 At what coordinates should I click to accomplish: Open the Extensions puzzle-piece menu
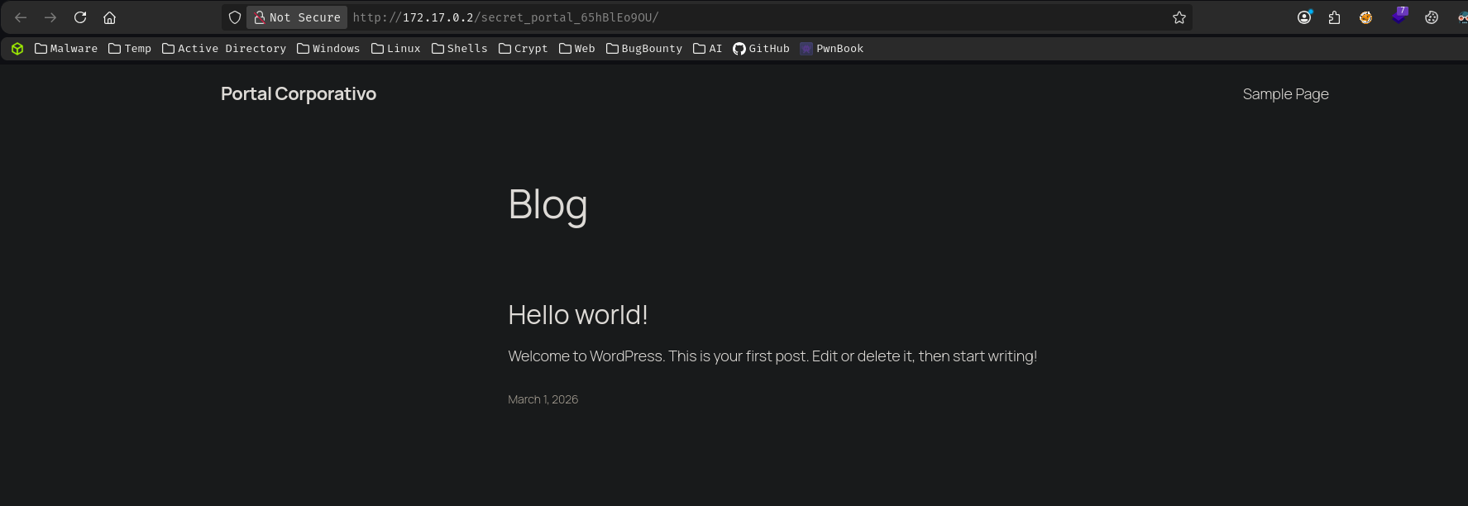[x=1334, y=17]
